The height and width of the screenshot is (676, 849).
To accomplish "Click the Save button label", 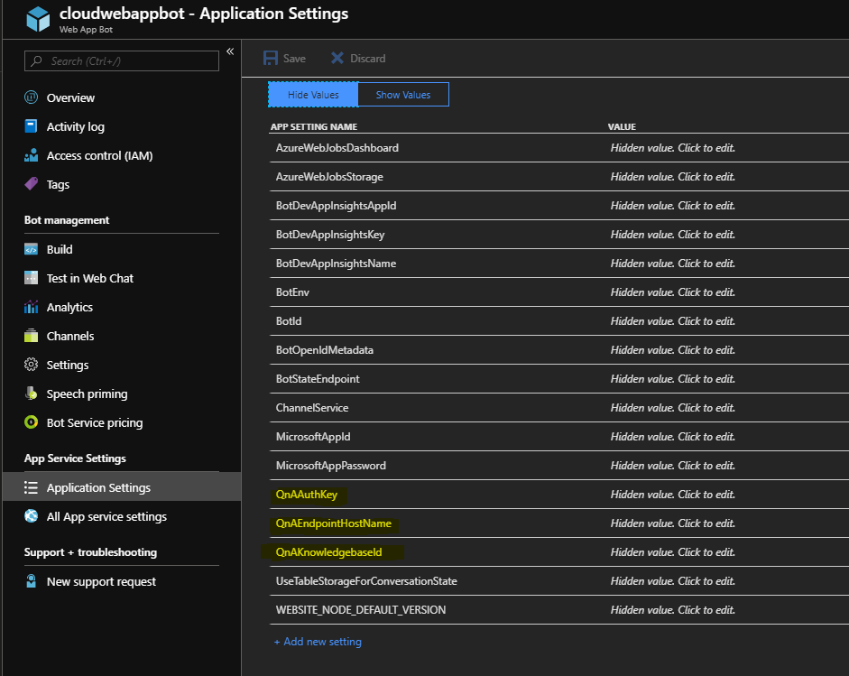I will [x=294, y=59].
